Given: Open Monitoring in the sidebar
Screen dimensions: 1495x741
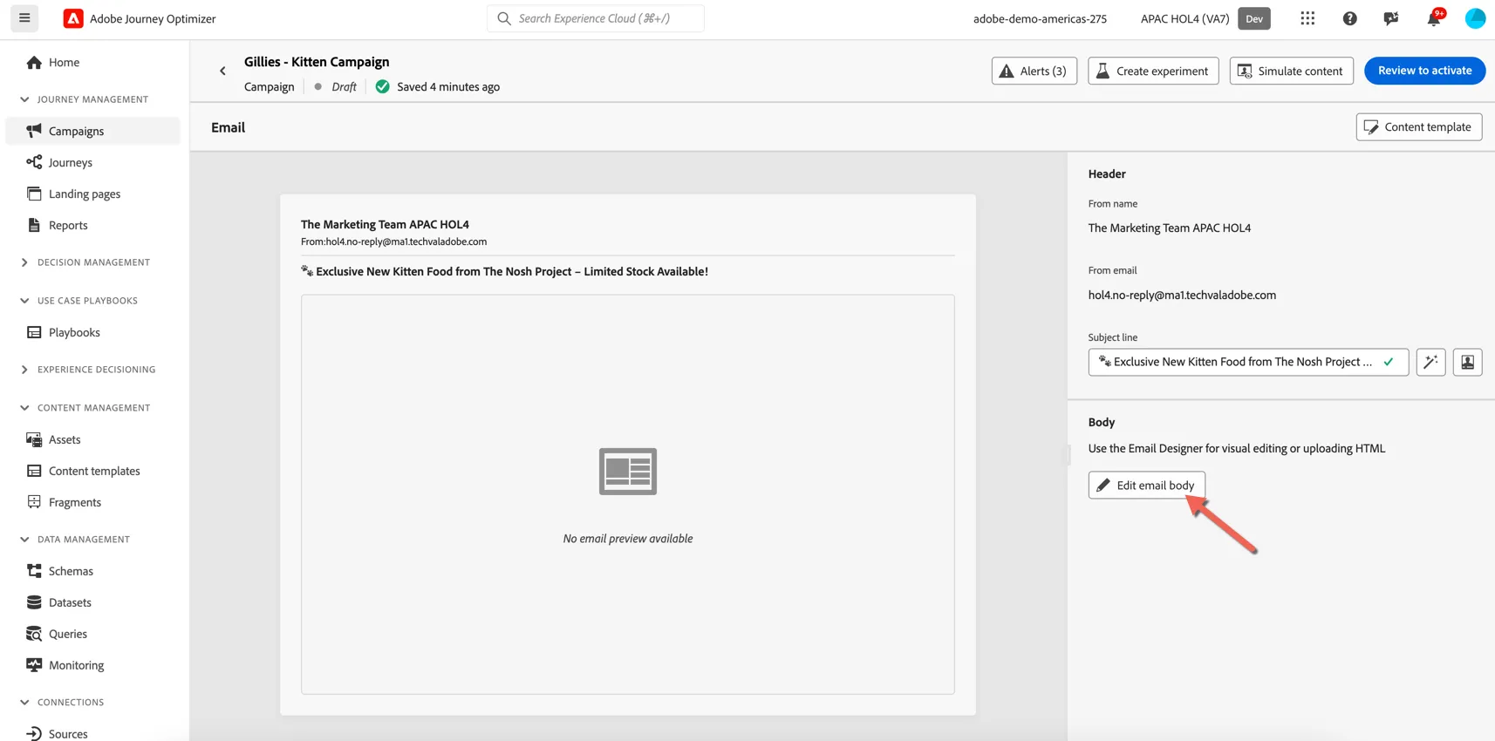Looking at the screenshot, I should coord(92,665).
